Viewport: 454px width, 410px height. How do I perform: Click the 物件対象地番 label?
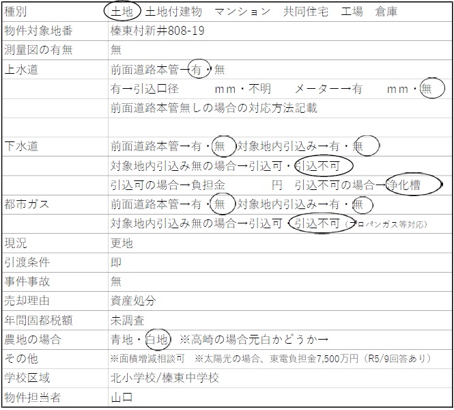tap(38, 31)
